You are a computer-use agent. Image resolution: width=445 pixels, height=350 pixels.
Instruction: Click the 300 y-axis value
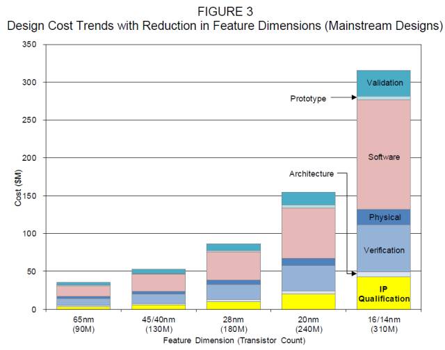point(29,82)
